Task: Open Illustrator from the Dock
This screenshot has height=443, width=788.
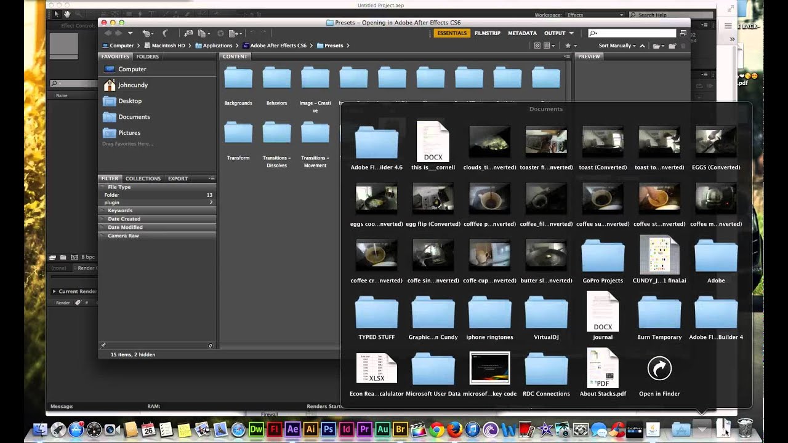Action: [310, 429]
